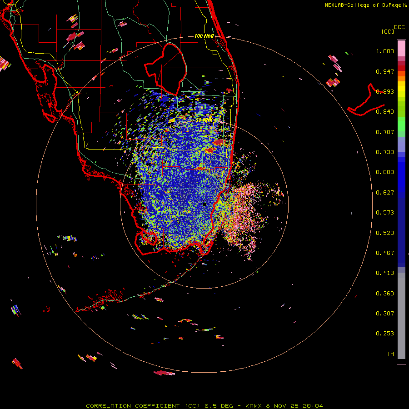
Task: Click the Correlation Coefficient KAMX caption text
Action: click(x=204, y=406)
